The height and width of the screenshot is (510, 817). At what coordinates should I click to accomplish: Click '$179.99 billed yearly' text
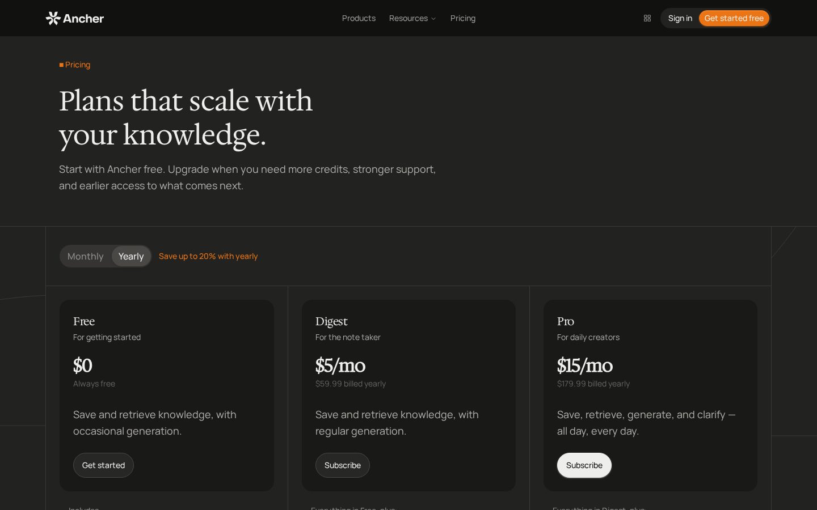pyautogui.click(x=593, y=384)
